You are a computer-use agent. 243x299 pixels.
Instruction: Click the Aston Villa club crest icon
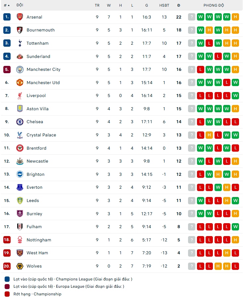tap(20, 109)
